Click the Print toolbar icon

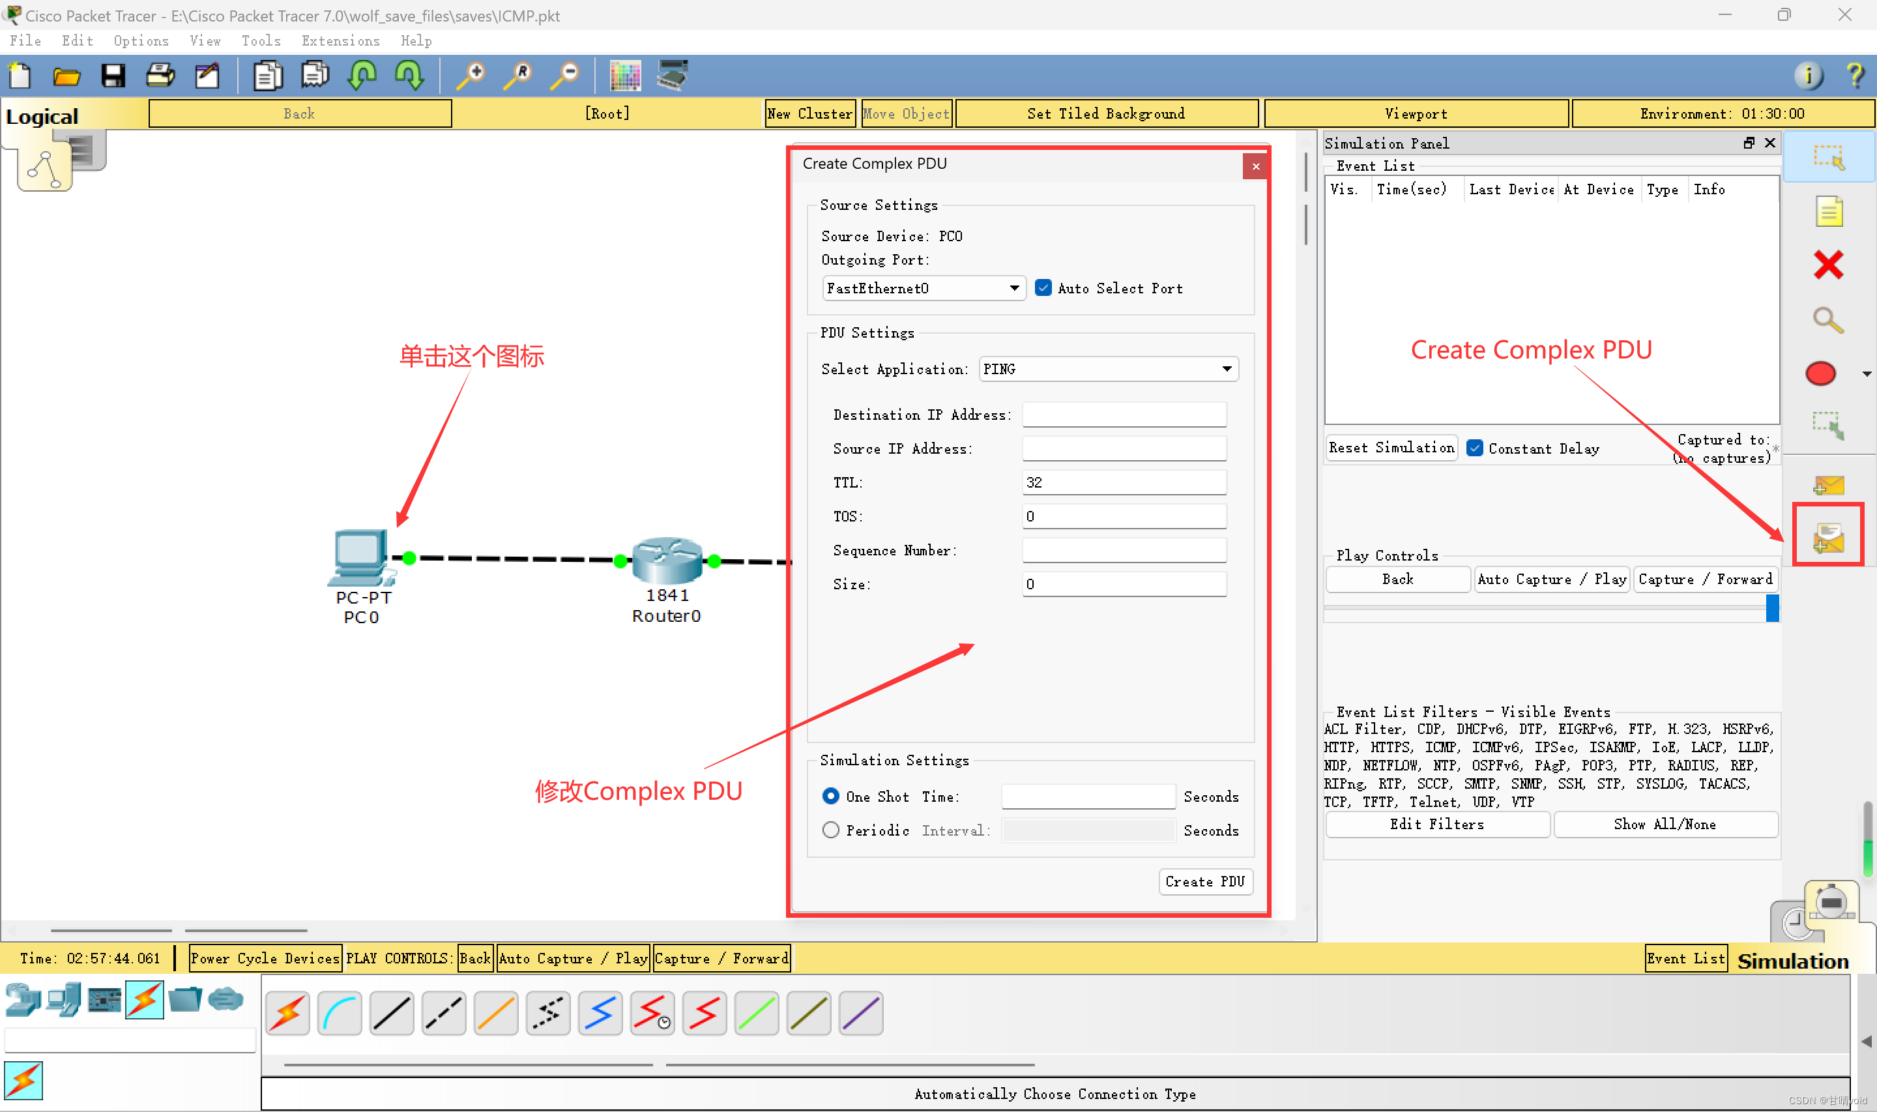click(160, 76)
